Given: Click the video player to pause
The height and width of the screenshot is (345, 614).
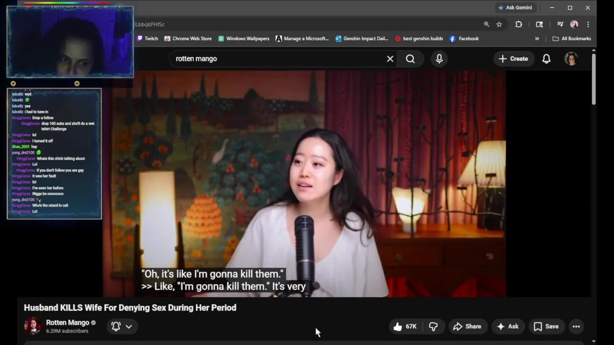Looking at the screenshot, I should coord(304,184).
